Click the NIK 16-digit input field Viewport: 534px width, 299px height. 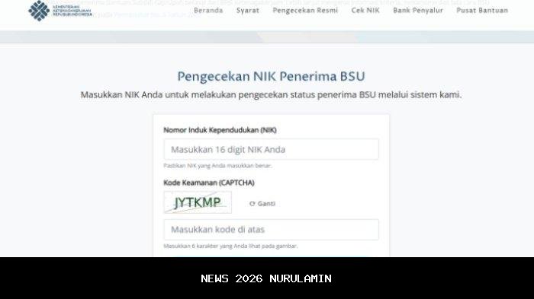[271, 149]
